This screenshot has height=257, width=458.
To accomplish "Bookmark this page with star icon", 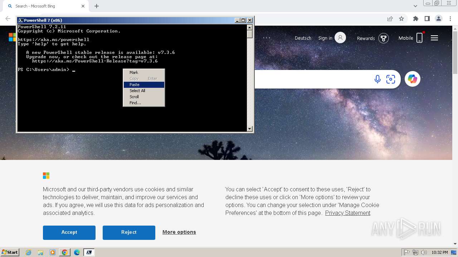I will click(401, 19).
